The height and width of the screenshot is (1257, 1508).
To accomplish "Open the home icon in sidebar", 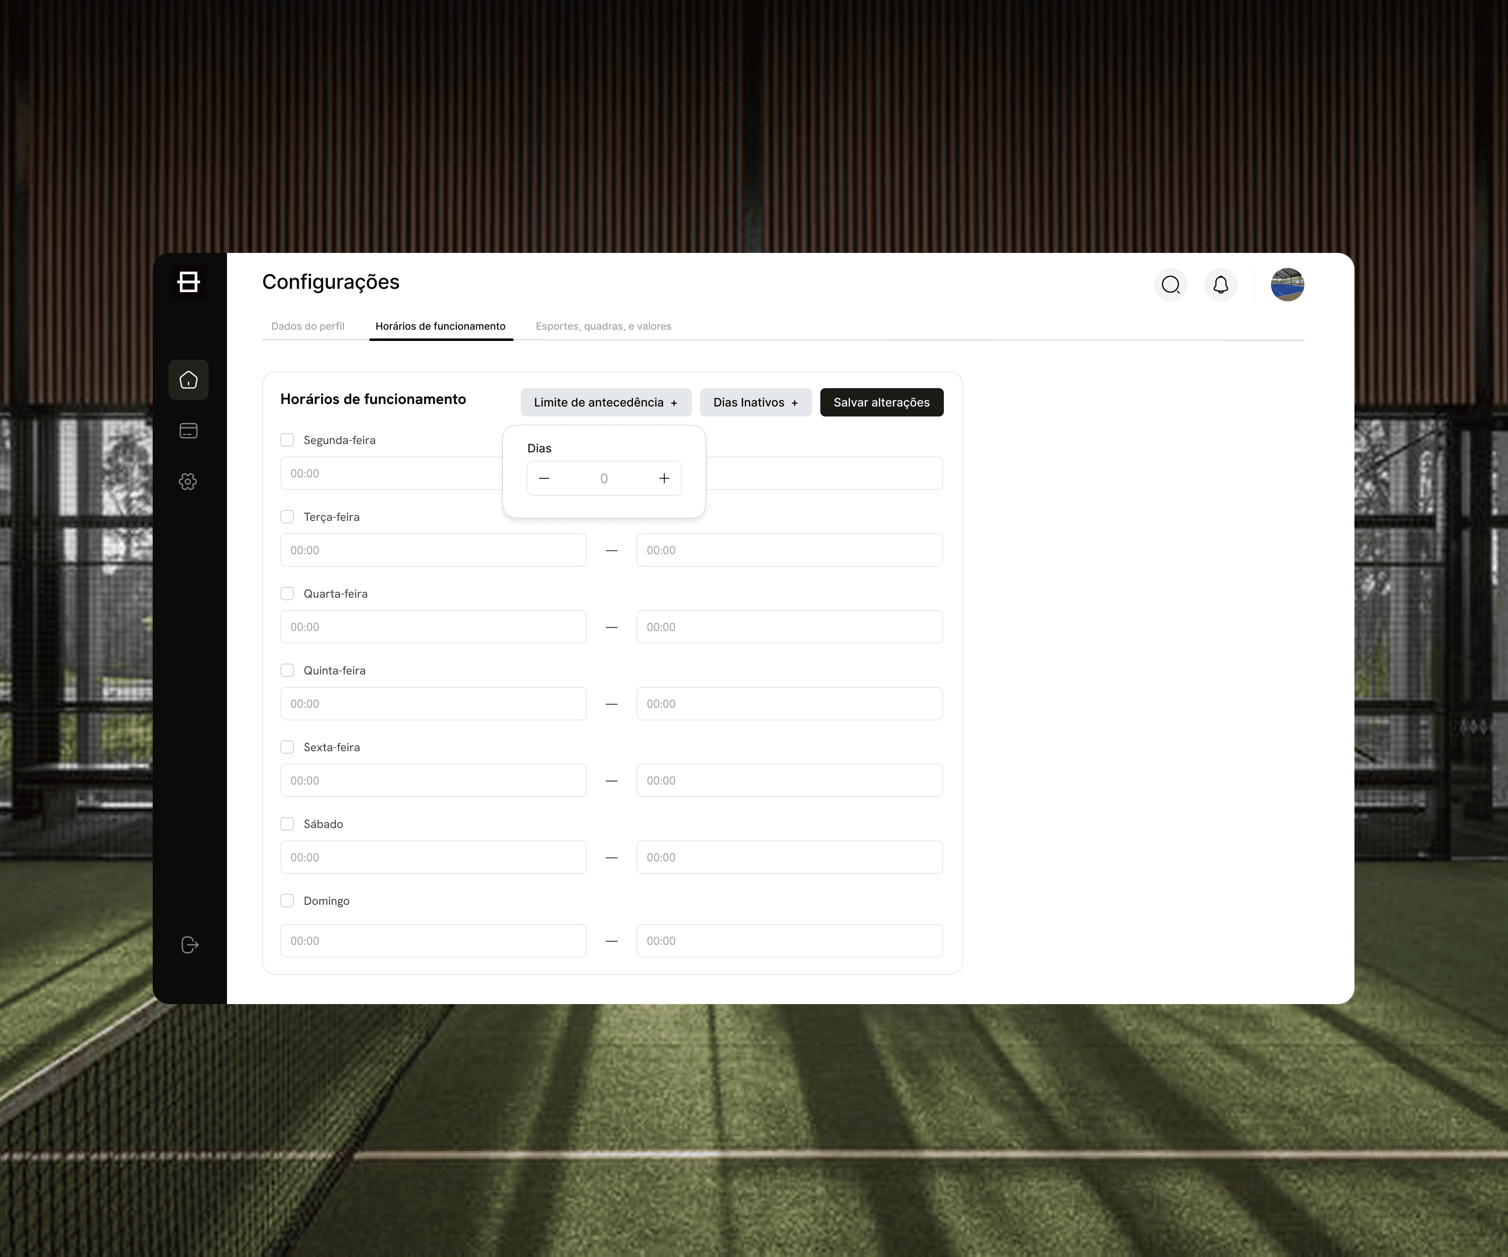I will pyautogui.click(x=188, y=380).
